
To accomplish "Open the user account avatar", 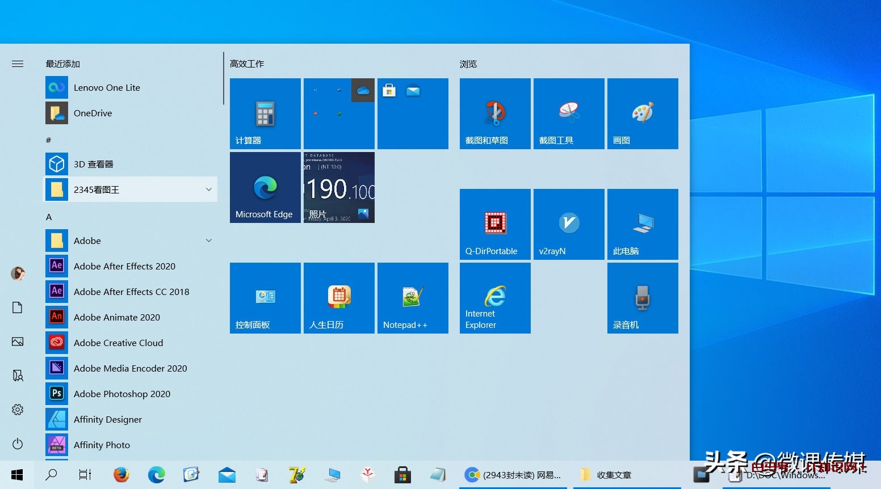I will [x=18, y=273].
